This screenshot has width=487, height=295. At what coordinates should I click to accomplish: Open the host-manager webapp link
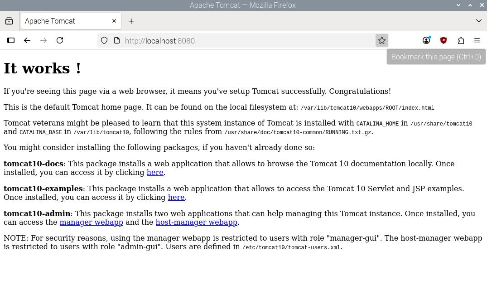pyautogui.click(x=196, y=222)
